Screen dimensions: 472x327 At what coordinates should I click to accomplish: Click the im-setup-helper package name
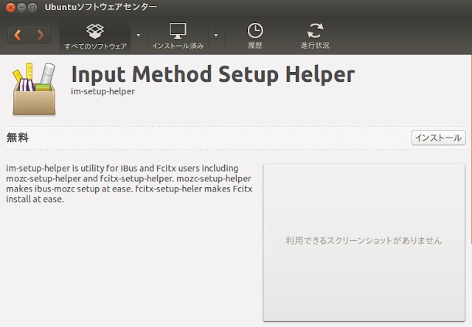pos(103,91)
